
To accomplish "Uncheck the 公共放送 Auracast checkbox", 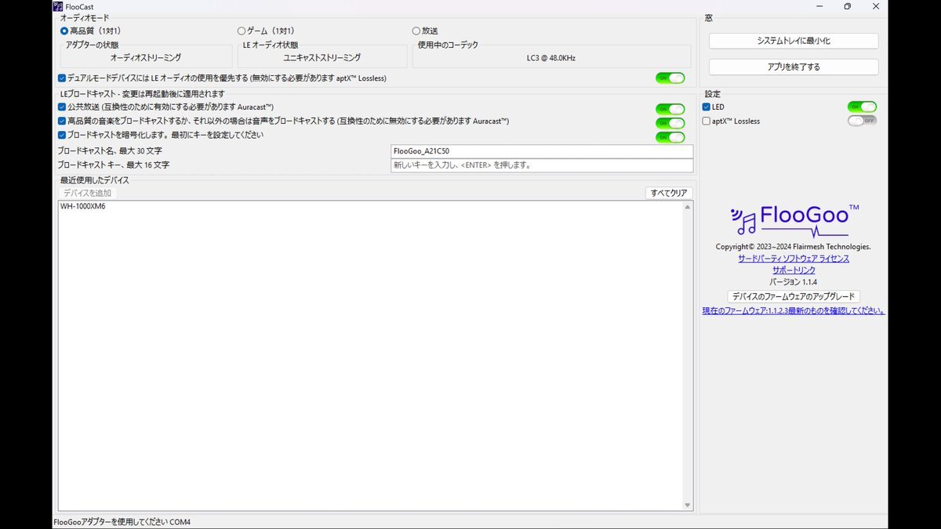I will 62,107.
